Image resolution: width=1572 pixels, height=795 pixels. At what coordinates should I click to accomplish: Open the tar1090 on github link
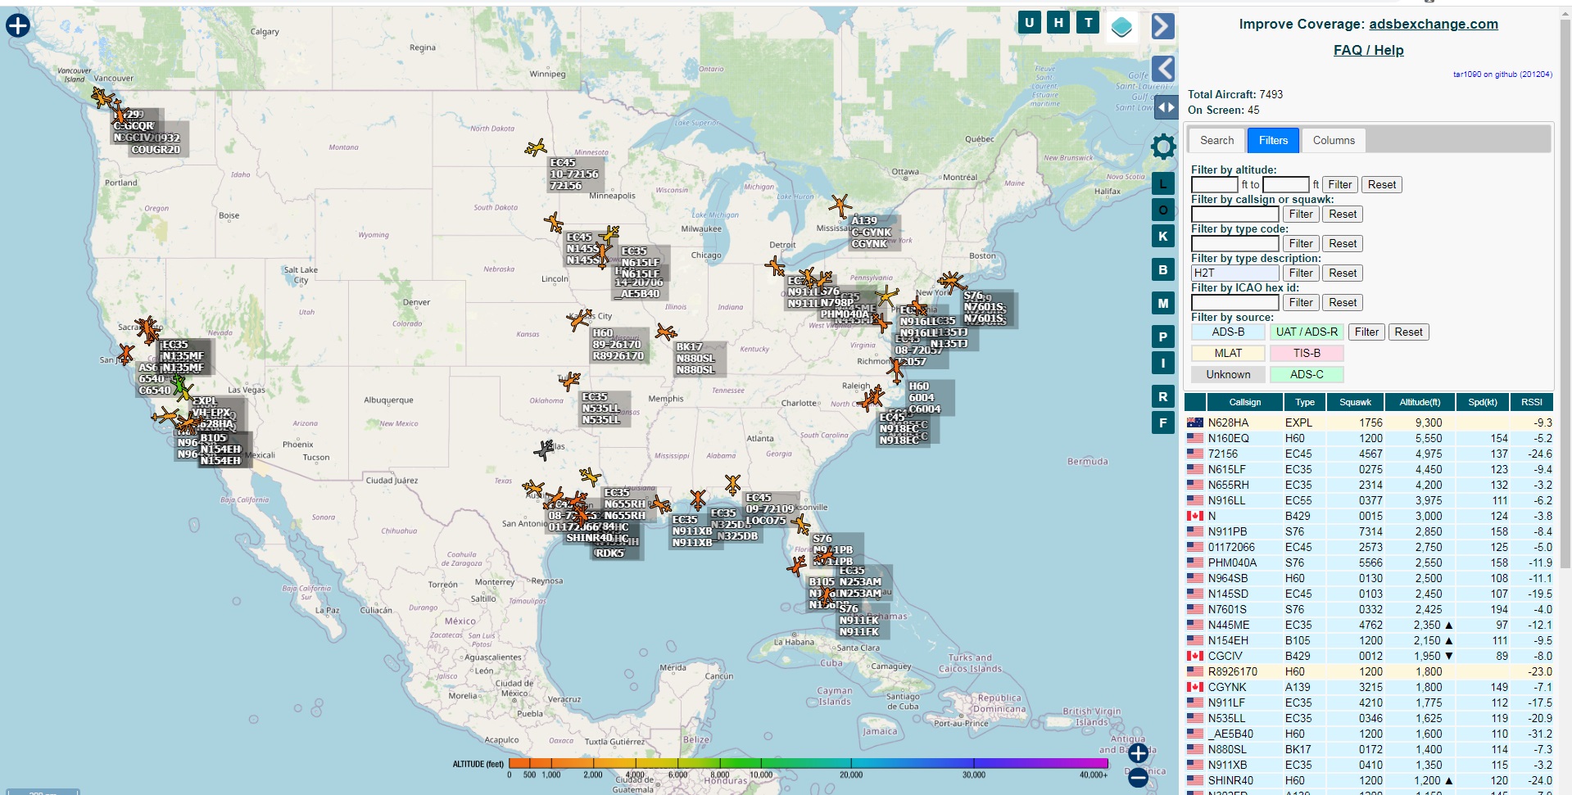(1502, 75)
